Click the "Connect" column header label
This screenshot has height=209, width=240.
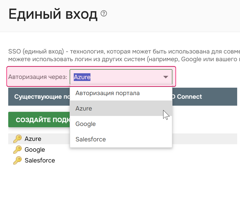[189, 96]
